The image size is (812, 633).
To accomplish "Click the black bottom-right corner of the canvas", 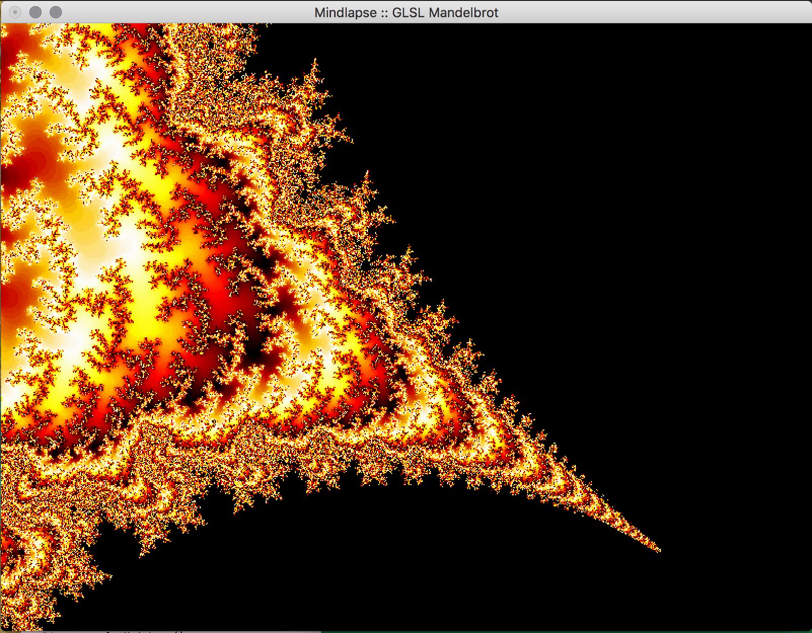I will click(x=796, y=618).
